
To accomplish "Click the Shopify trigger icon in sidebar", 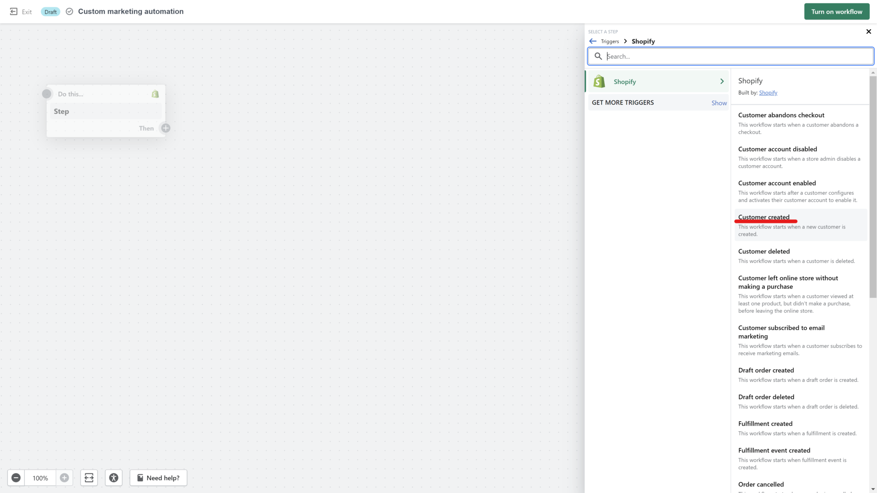I will point(600,81).
